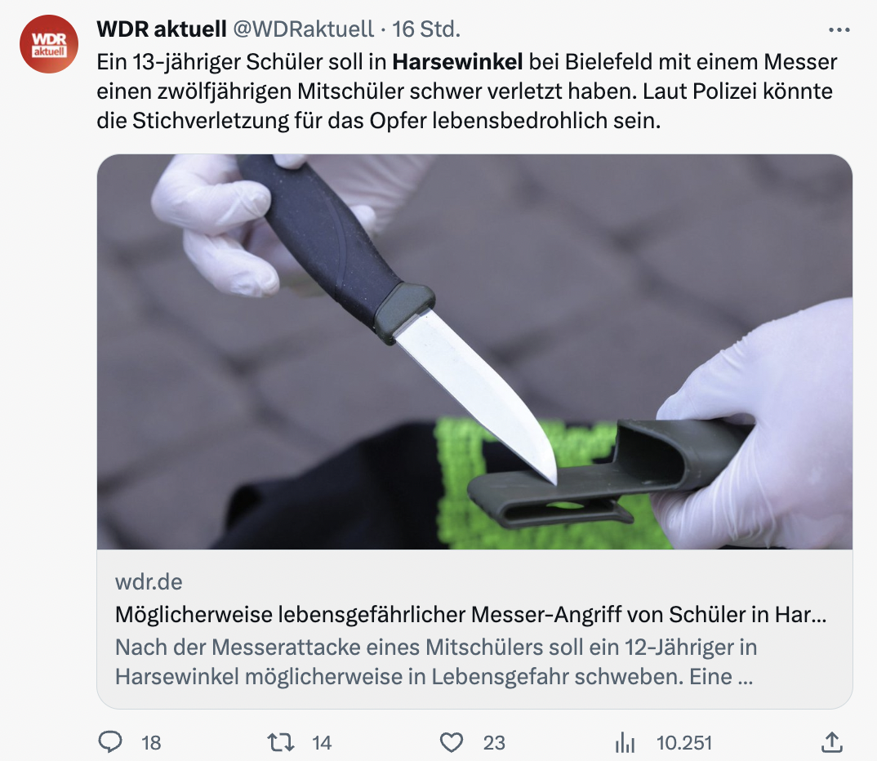
Task: Click the bold word Harsewinkel in tweet
Action: (x=457, y=61)
